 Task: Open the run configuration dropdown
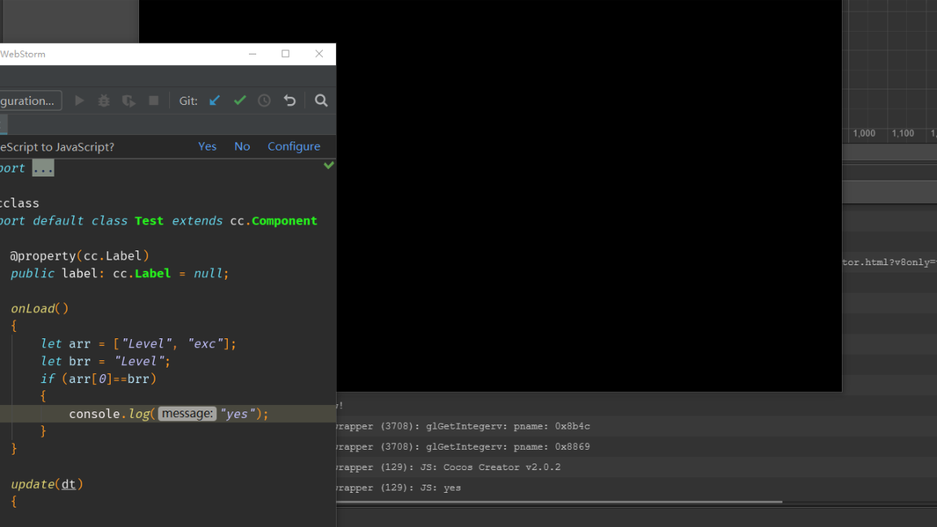pyautogui.click(x=30, y=100)
